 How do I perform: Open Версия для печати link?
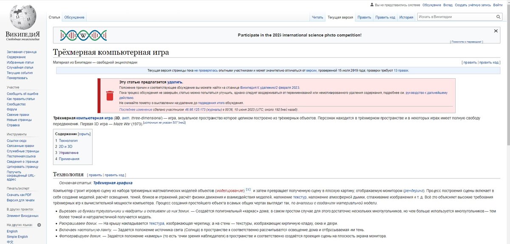click(x=21, y=200)
